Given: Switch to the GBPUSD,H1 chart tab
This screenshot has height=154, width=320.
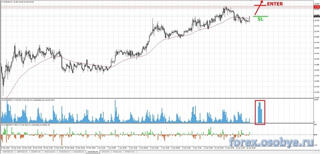Looking at the screenshot, I should 22,152.
